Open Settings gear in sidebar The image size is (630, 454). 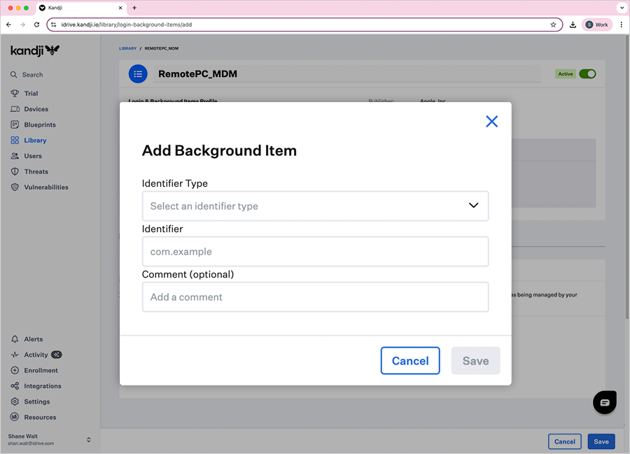15,402
